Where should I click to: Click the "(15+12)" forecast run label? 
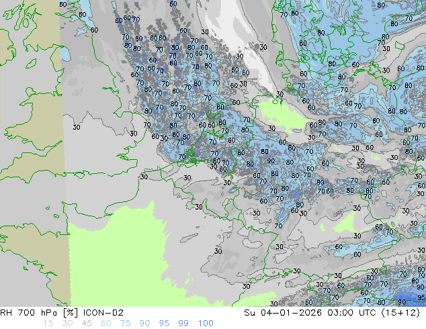(x=400, y=313)
